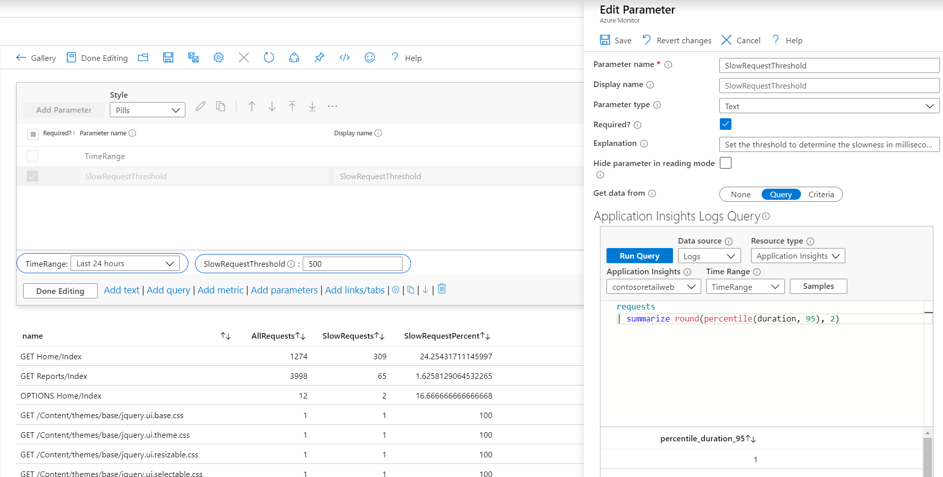Click the SlowRequestThreshold value input field
The width and height of the screenshot is (943, 477).
(352, 264)
